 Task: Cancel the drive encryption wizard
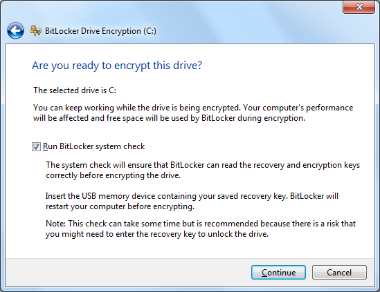(339, 273)
